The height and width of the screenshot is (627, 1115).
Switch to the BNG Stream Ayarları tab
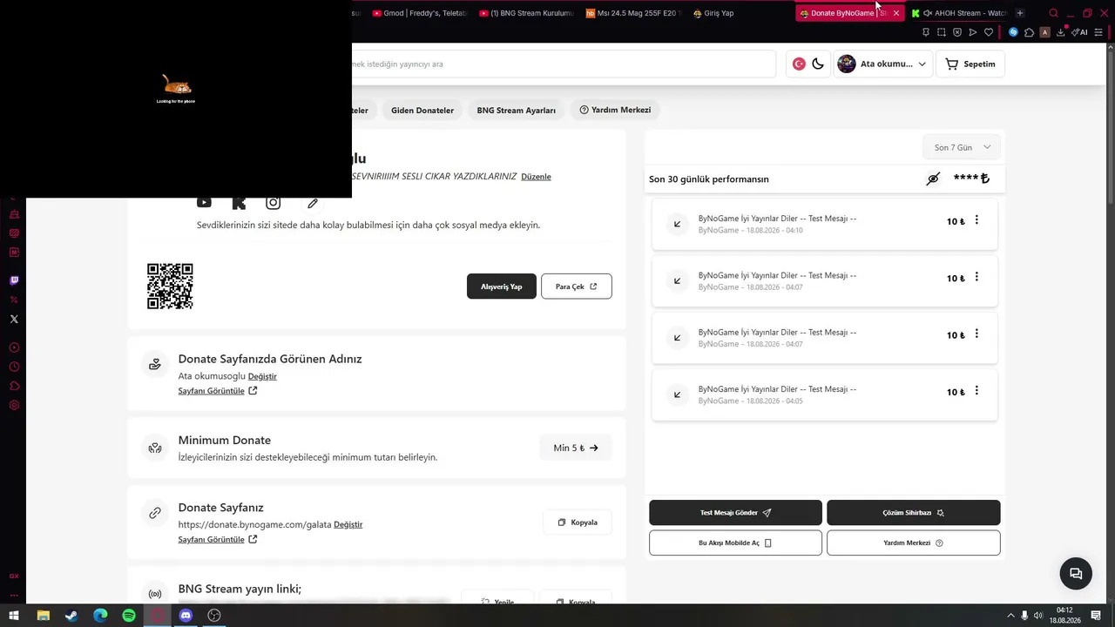517,111
